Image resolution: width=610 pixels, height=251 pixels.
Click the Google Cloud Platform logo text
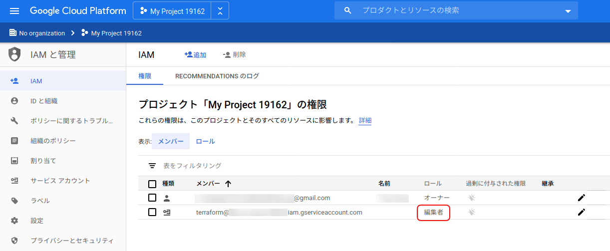pos(77,10)
